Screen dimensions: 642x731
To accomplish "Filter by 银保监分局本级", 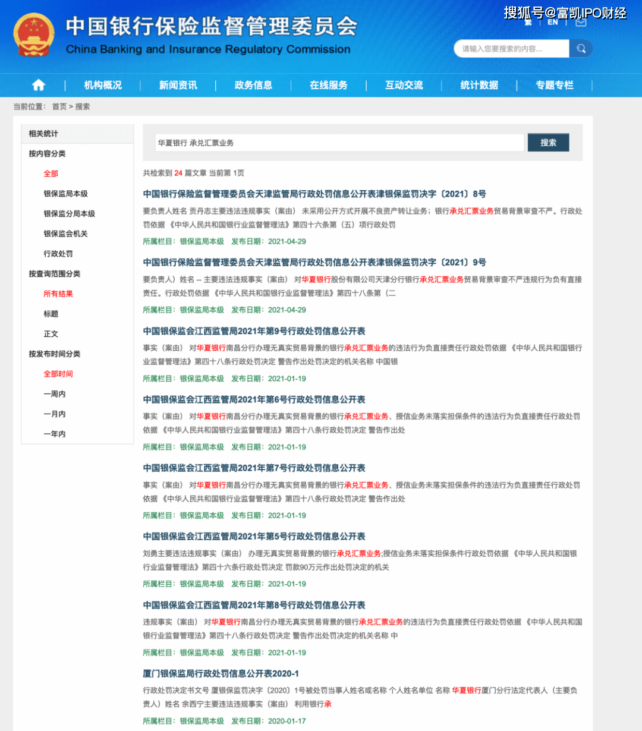I will point(69,213).
